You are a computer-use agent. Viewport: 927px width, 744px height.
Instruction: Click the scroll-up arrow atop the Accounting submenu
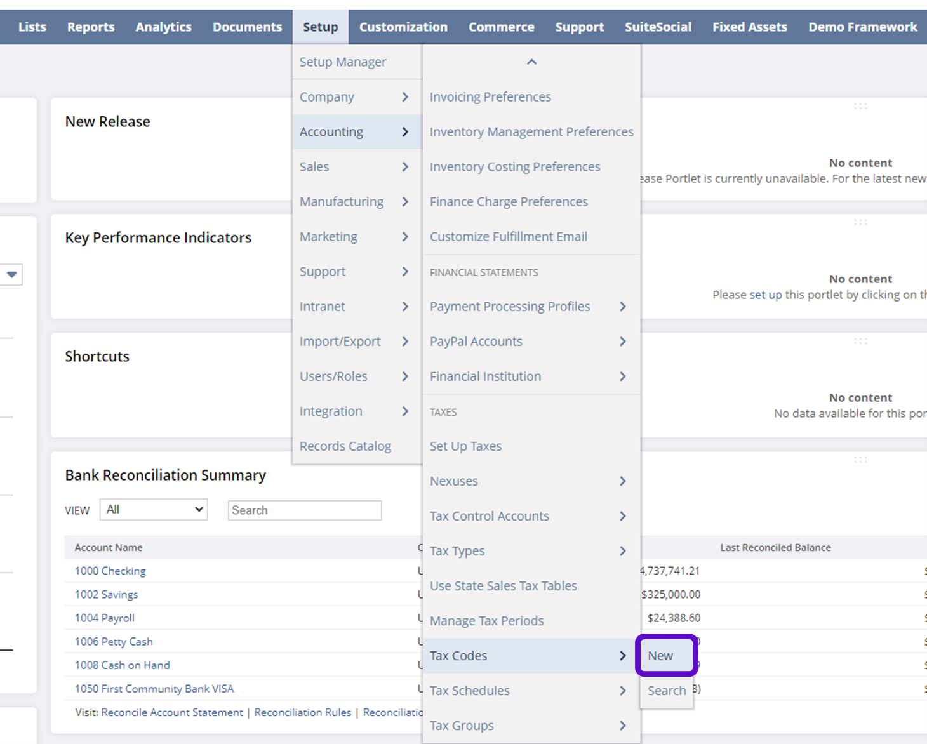(x=531, y=62)
